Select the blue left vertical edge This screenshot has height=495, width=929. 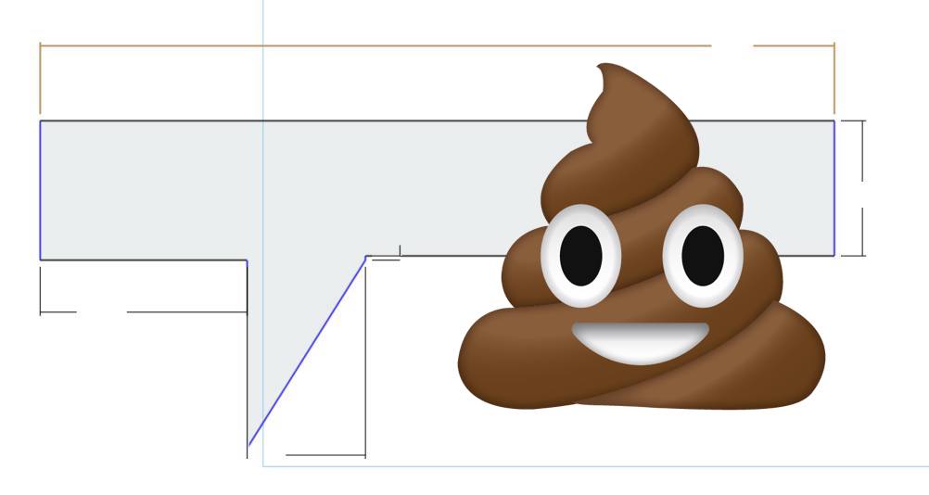(40, 190)
